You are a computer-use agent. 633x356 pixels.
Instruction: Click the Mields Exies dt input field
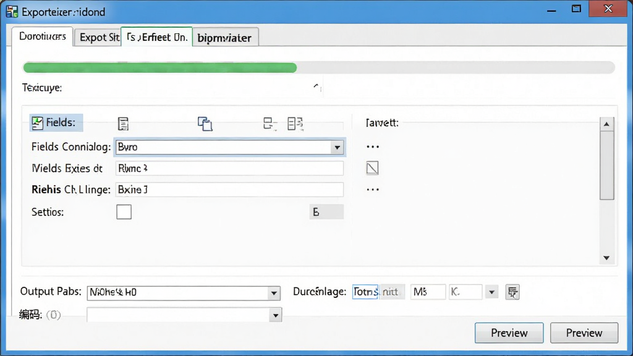pyautogui.click(x=229, y=168)
